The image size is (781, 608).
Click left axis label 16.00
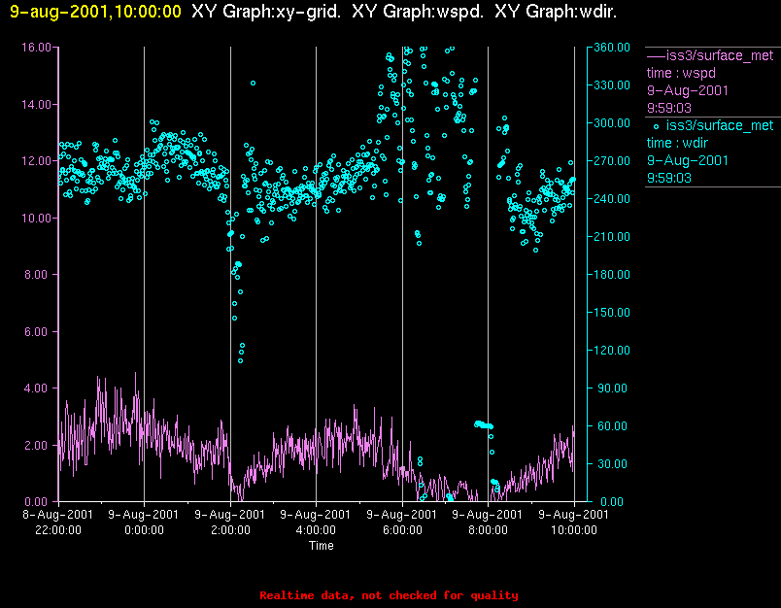(36, 48)
